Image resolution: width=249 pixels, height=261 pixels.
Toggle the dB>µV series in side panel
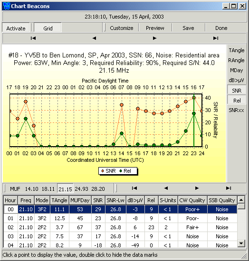click(x=237, y=80)
